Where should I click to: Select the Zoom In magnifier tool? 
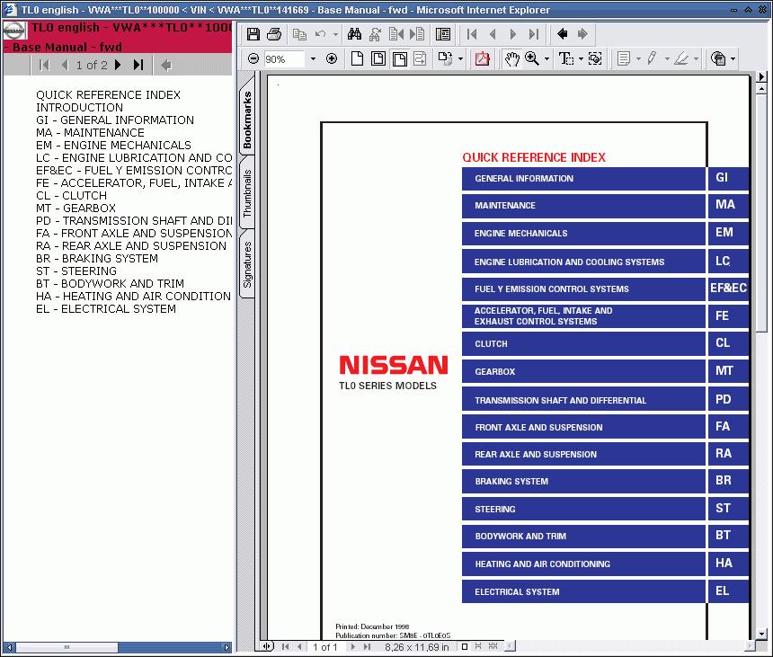(532, 59)
